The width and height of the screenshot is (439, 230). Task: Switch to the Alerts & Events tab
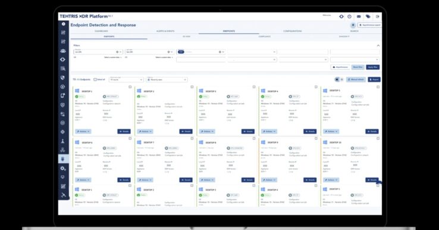click(165, 31)
